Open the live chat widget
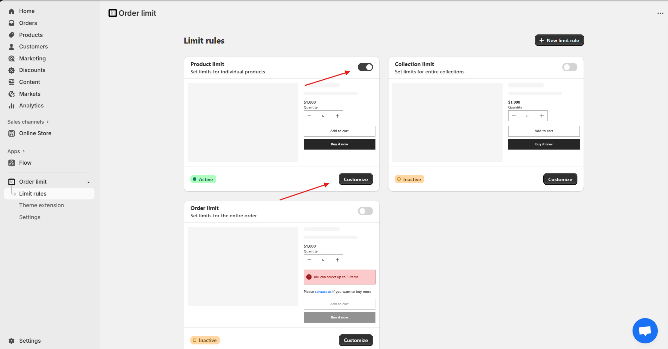 point(645,330)
